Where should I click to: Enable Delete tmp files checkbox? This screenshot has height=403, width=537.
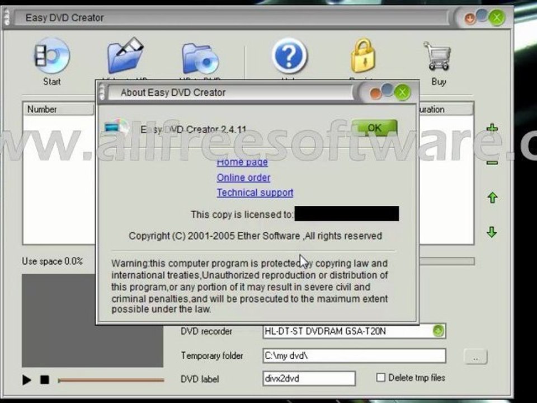380,378
